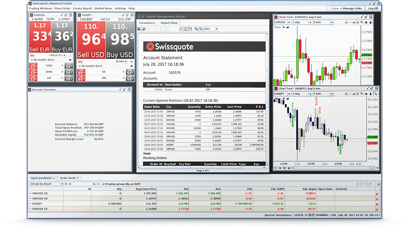
Task: Open EURUSD chart 5 min interval dropdown
Action: 332,22
